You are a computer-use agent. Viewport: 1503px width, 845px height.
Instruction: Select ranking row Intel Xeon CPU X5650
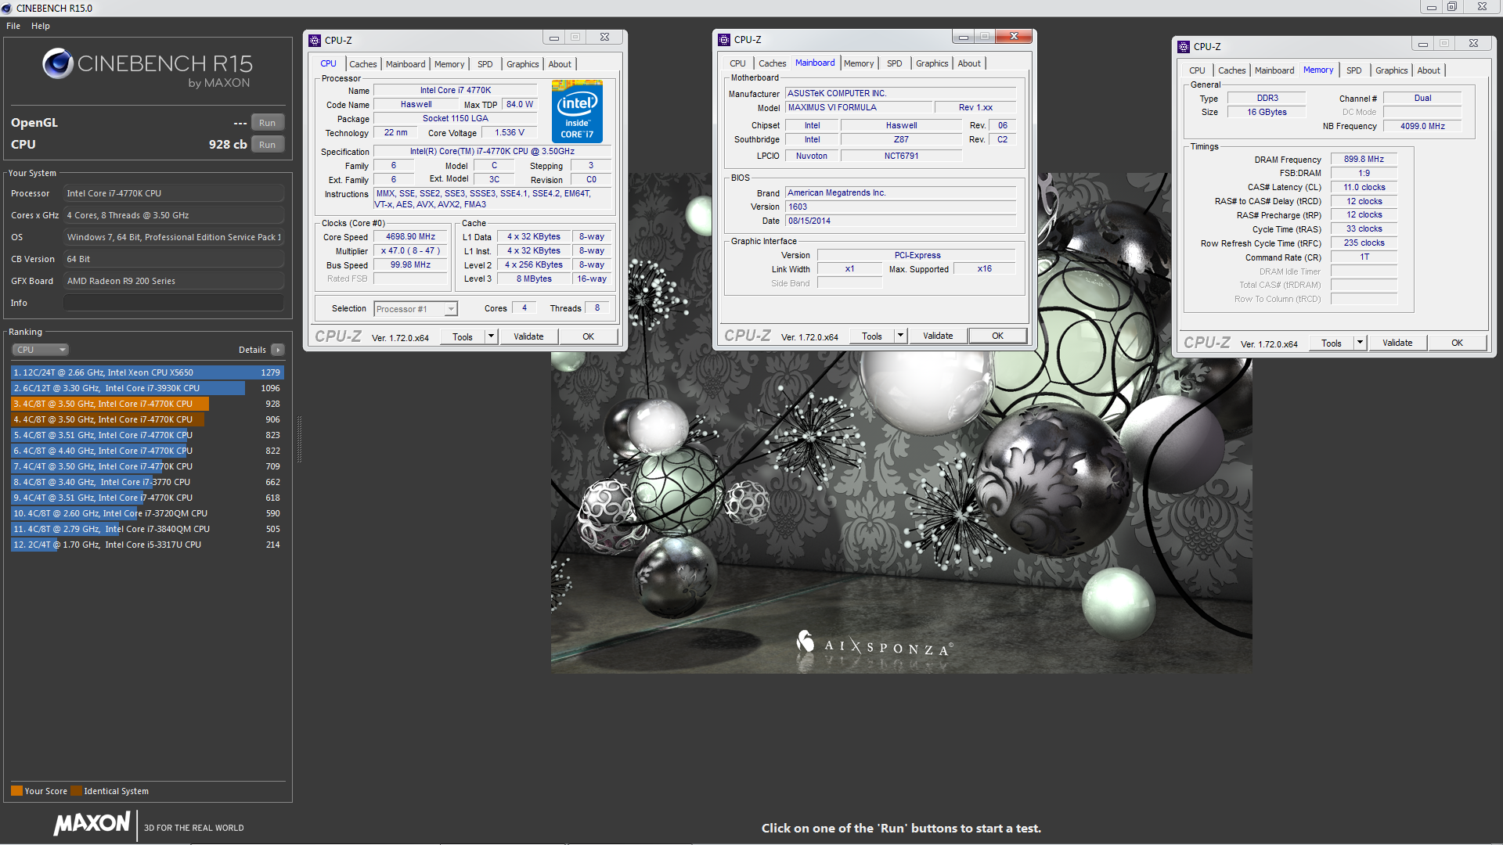147,372
